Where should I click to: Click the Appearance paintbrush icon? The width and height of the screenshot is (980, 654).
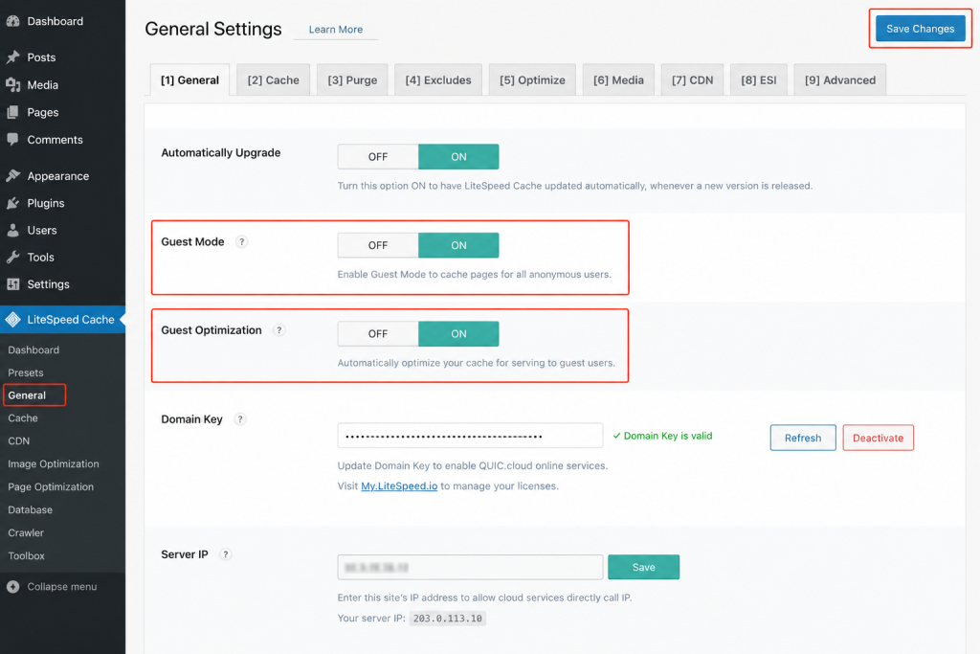pos(12,175)
